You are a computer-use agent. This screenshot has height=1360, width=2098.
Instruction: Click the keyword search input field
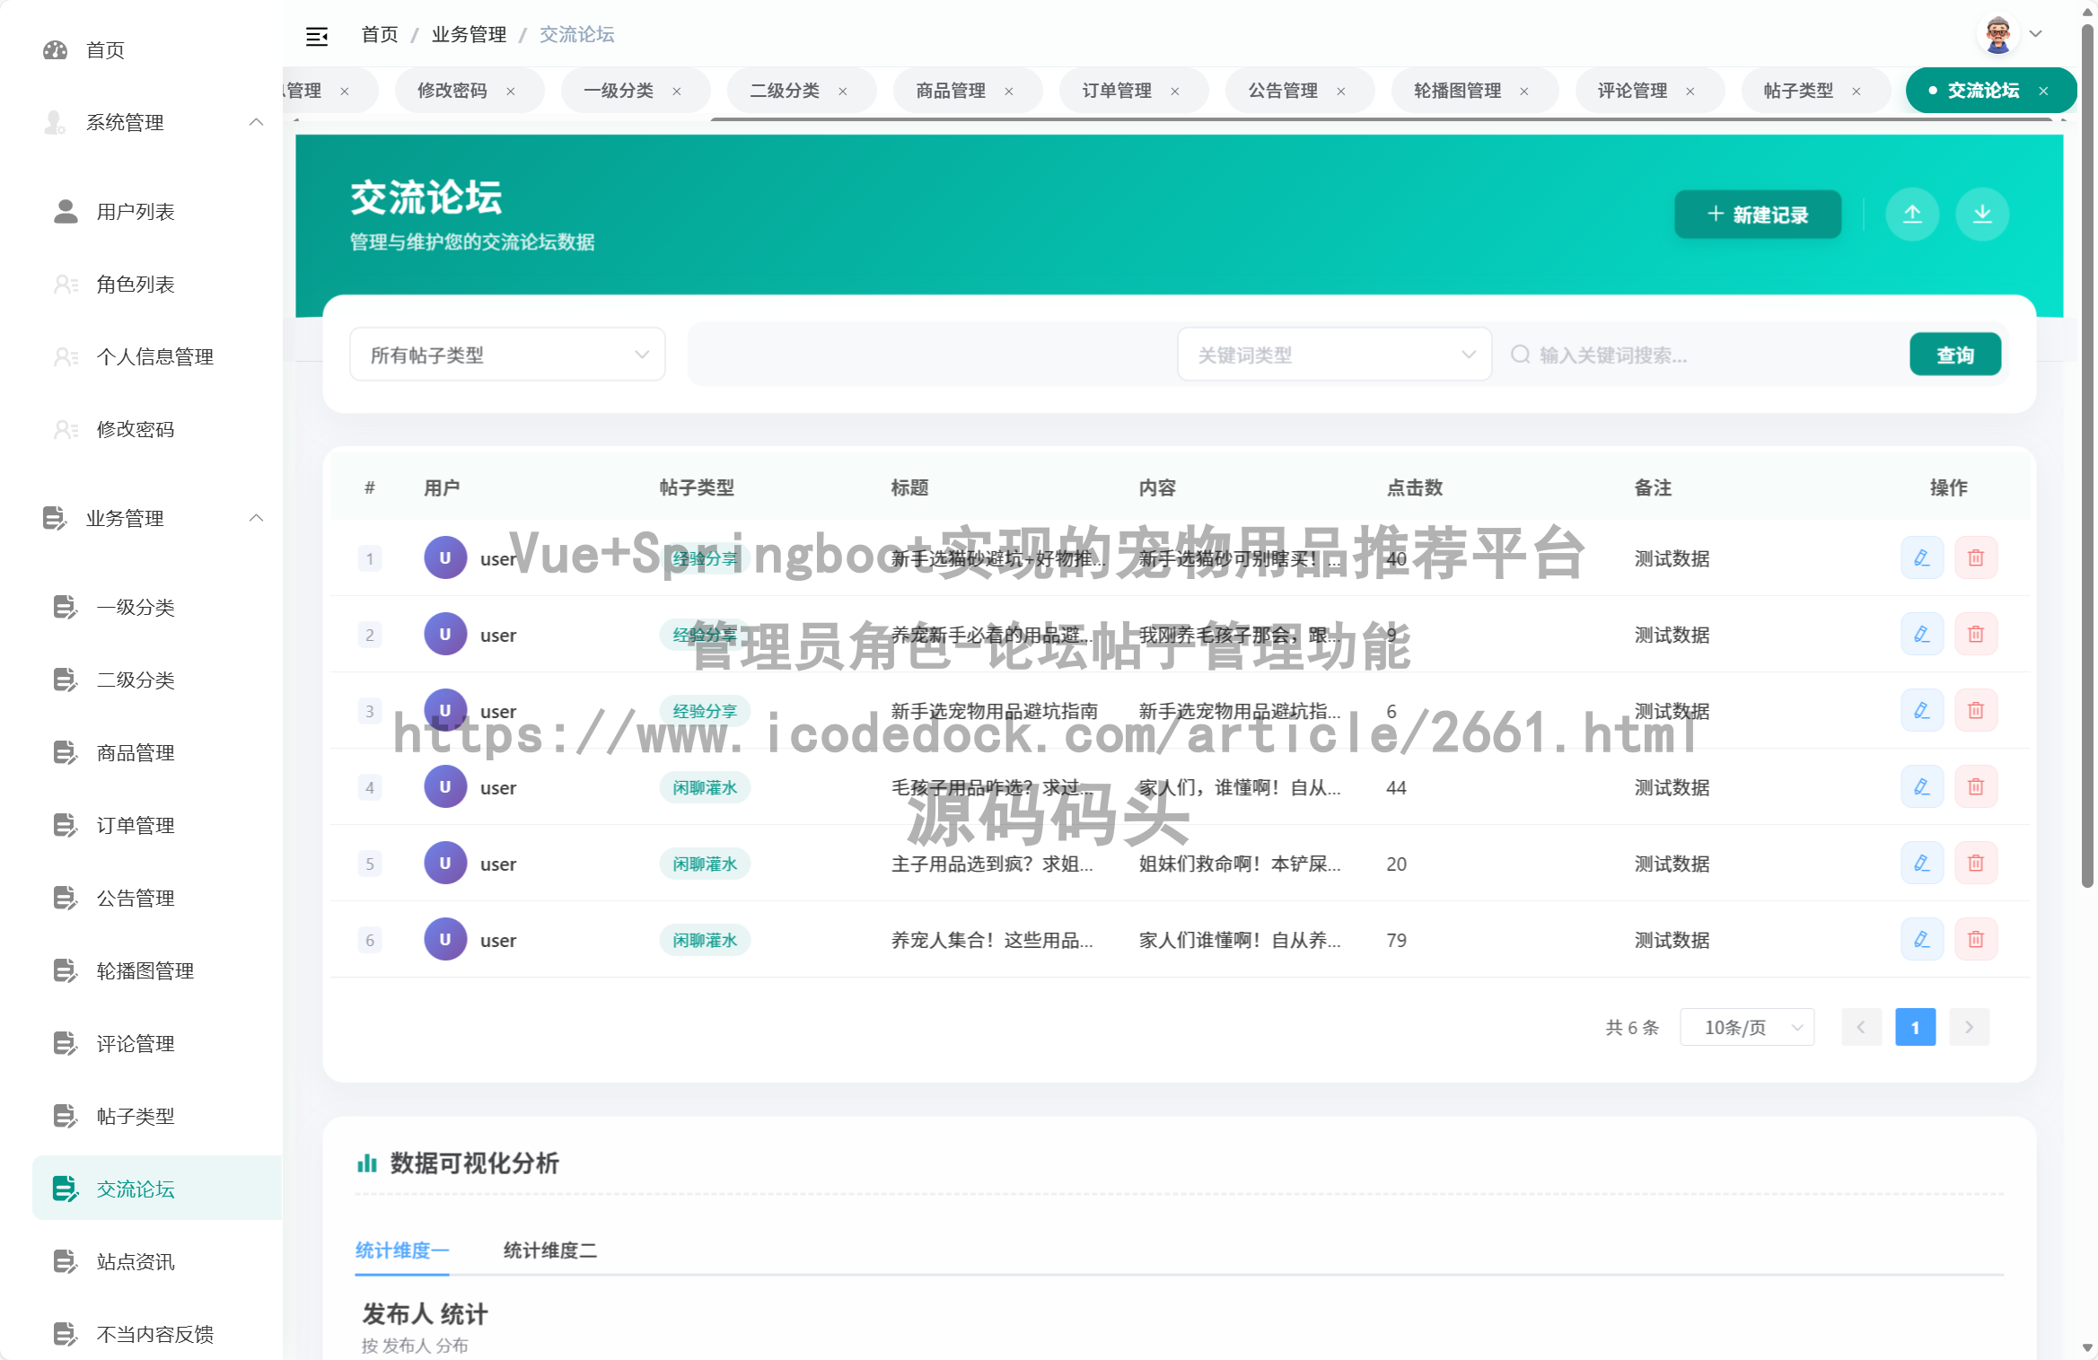1661,355
